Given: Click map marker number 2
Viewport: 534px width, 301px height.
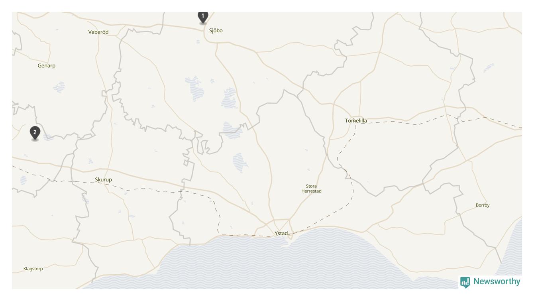Looking at the screenshot, I should (35, 133).
